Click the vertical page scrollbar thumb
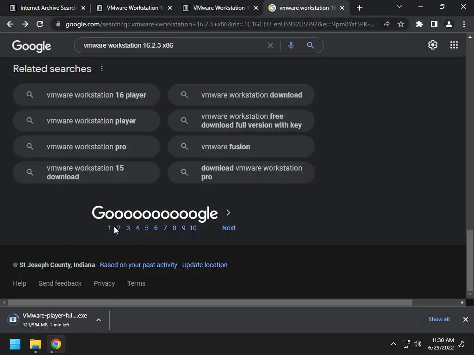Screen dimensions: 474x355 [x=470, y=260]
